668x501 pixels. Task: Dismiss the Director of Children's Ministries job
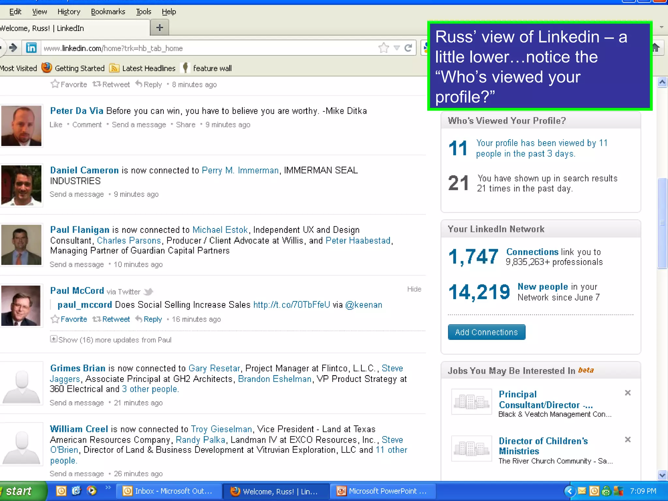coord(628,439)
